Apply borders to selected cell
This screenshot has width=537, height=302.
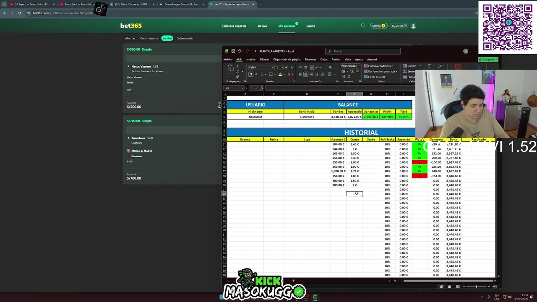271,74
